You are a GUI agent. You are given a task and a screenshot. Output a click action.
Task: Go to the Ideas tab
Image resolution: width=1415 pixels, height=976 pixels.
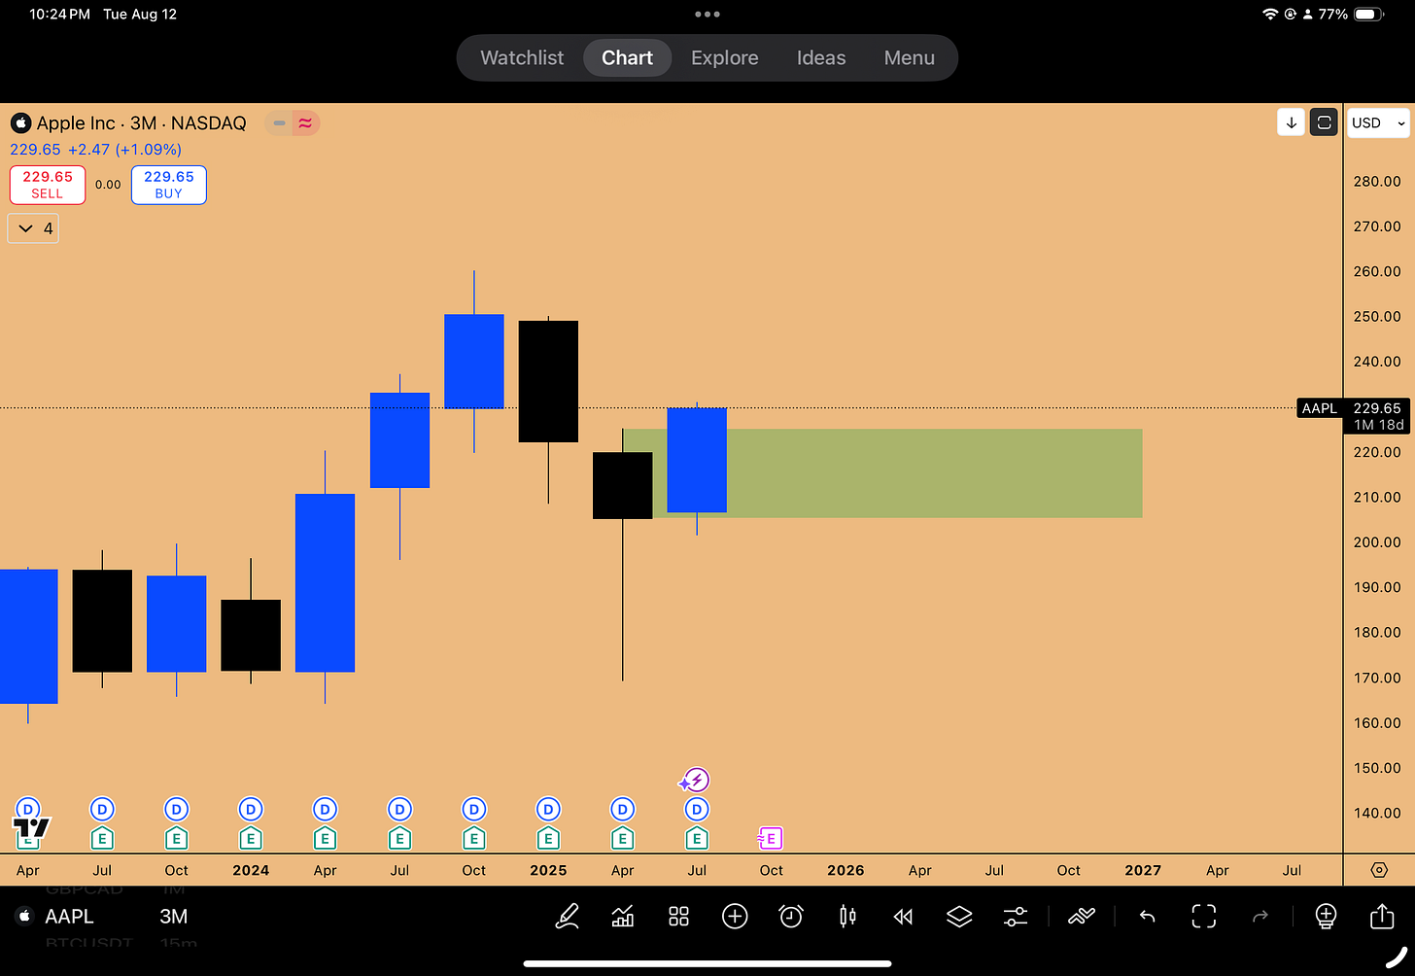tap(821, 57)
